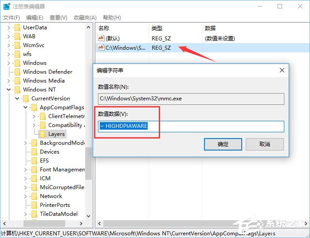Expand the MsiCorruptedFile key
Viewport: 310px width, 238px height.
click(26, 187)
